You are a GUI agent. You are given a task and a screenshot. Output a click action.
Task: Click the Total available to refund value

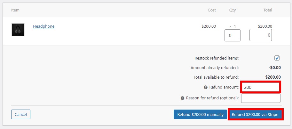[273, 77]
